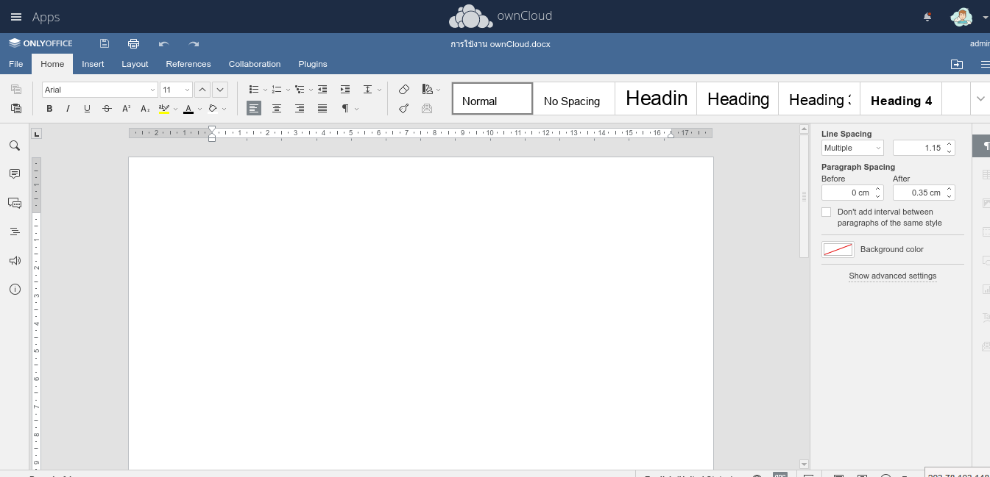This screenshot has width=990, height=477.
Task: Increase indent of the paragraph
Action: [x=344, y=90]
